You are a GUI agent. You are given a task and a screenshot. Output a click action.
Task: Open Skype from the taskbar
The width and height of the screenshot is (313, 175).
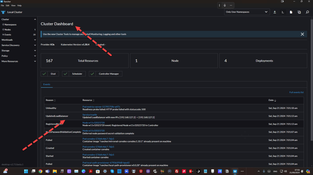(x=112, y=171)
